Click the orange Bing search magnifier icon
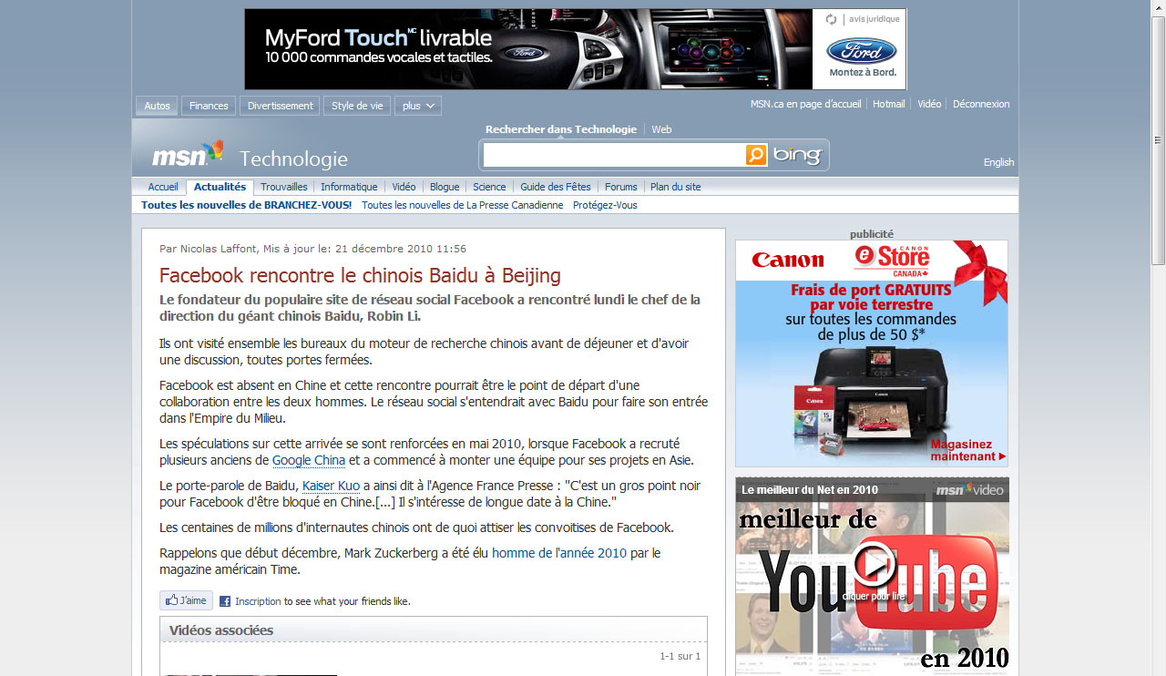Screen dimensions: 1166x676 pos(756,155)
